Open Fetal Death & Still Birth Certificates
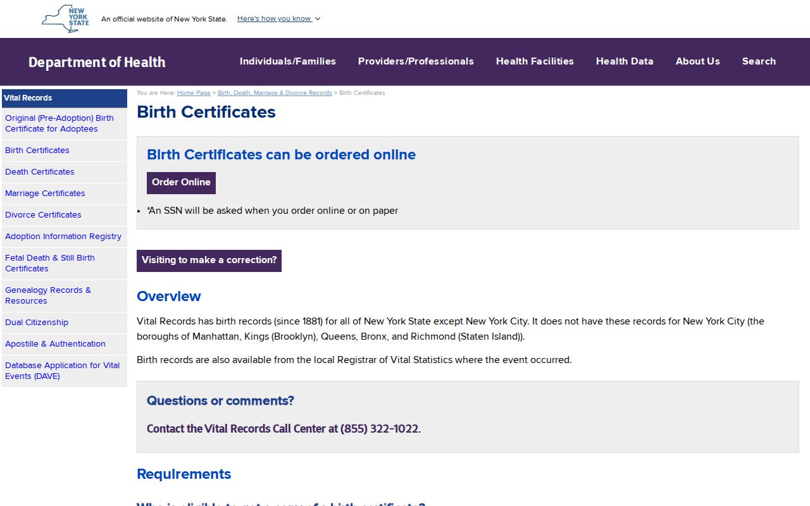This screenshot has width=810, height=506. [65, 263]
